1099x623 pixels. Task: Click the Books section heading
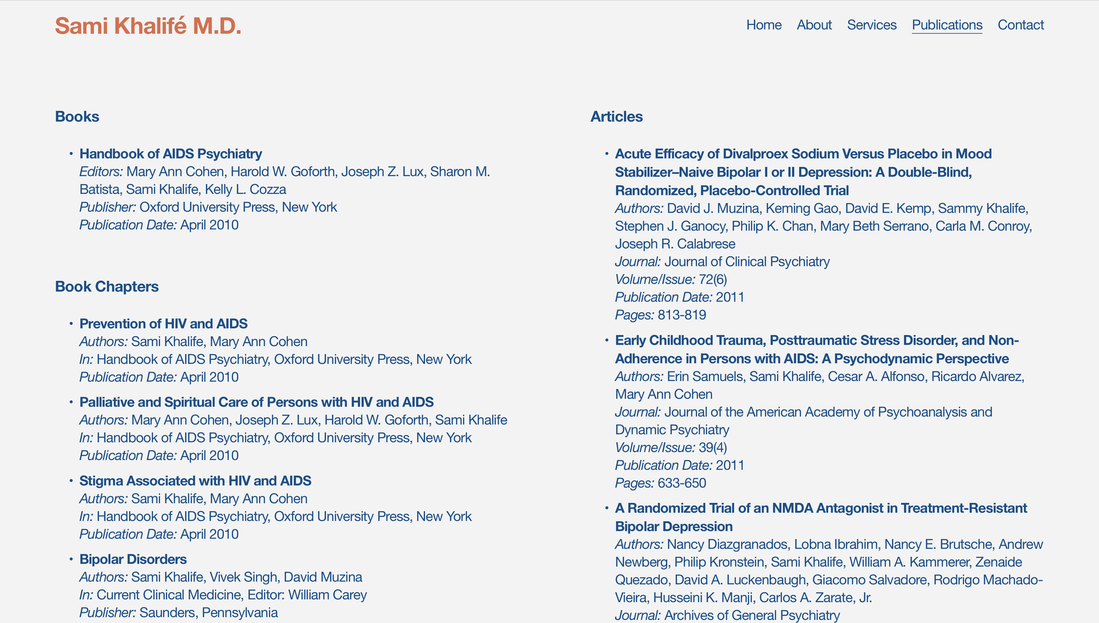click(x=77, y=116)
